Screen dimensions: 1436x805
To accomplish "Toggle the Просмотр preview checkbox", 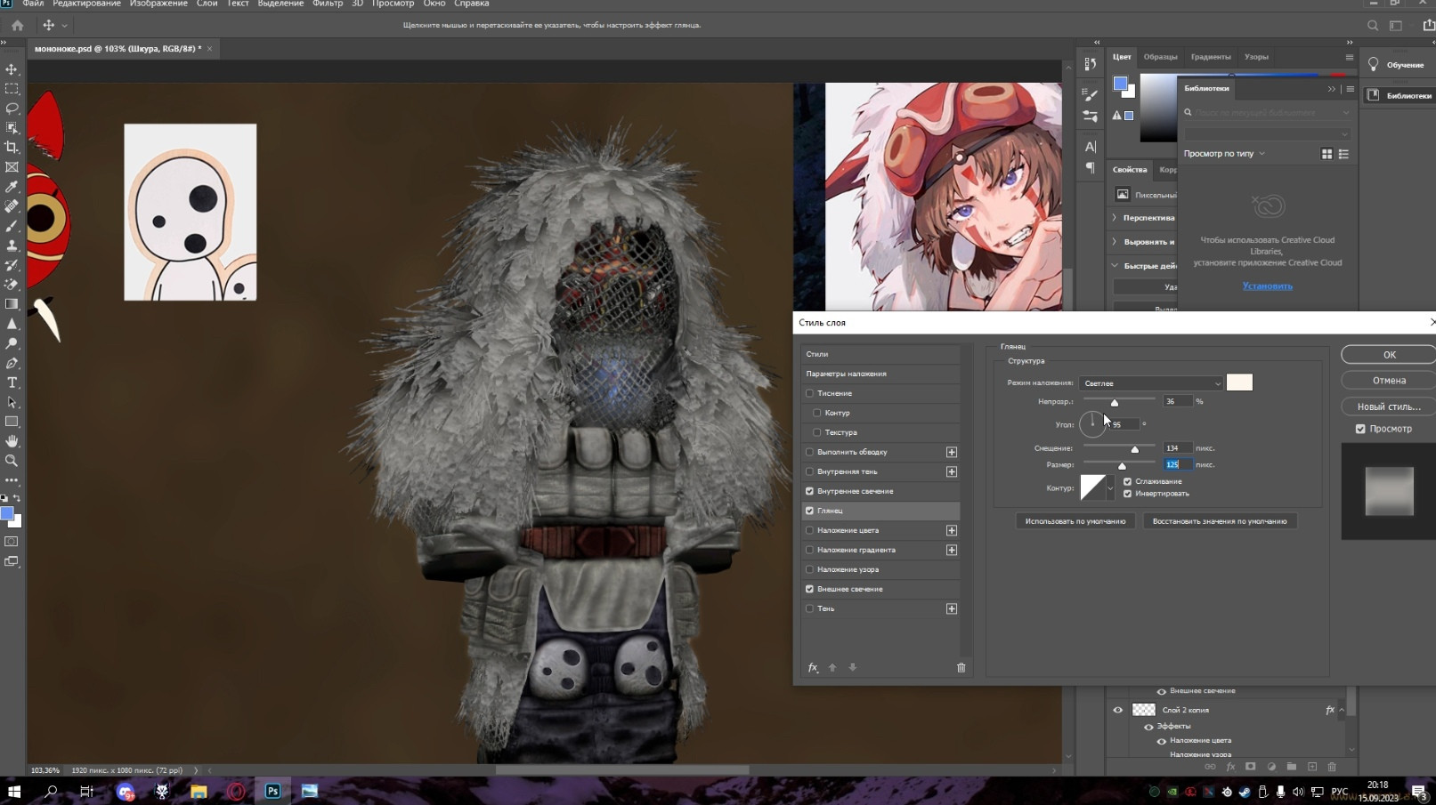I will click(x=1360, y=429).
